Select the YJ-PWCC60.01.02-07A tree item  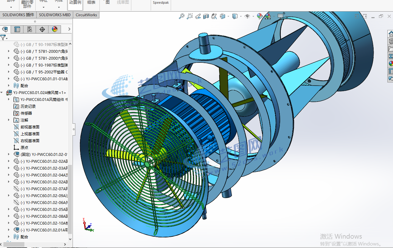click(x=41, y=189)
